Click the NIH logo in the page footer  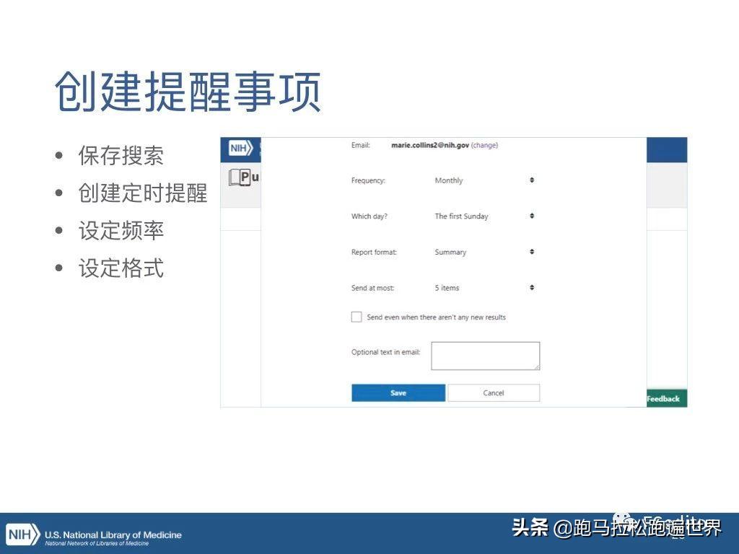[22, 534]
